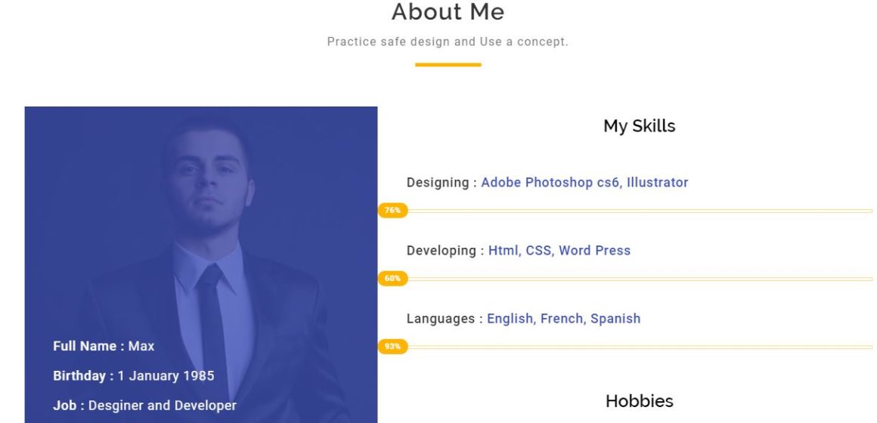877x423 pixels.
Task: Click the 93% progress badge
Action: click(x=392, y=347)
